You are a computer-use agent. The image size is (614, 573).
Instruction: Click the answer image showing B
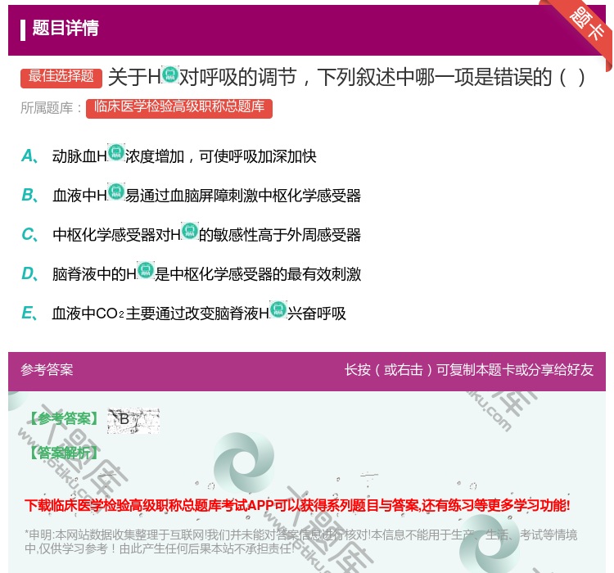(133, 420)
